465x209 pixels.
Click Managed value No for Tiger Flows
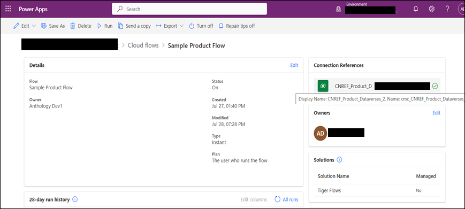[x=419, y=191]
